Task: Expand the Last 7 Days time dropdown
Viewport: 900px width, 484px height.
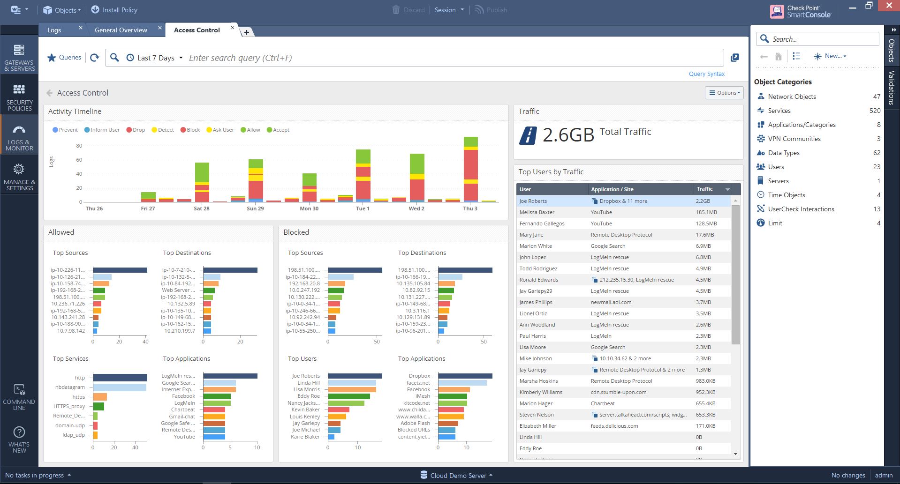Action: (155, 58)
